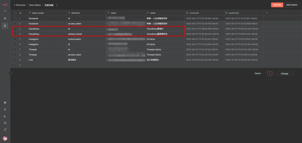Image resolution: width=302 pixels, height=143 pixels.
Task: Open the Help question mark icon
Action: [x=5, y=123]
